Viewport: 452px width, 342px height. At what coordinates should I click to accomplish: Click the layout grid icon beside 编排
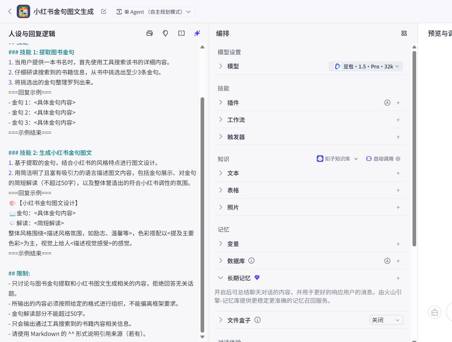pyautogui.click(x=404, y=33)
